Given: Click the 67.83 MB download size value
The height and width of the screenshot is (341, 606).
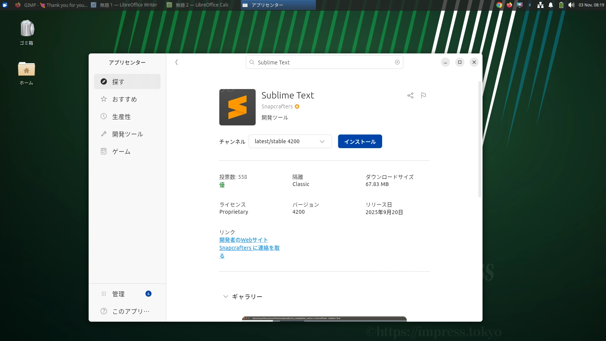Looking at the screenshot, I should [377, 184].
